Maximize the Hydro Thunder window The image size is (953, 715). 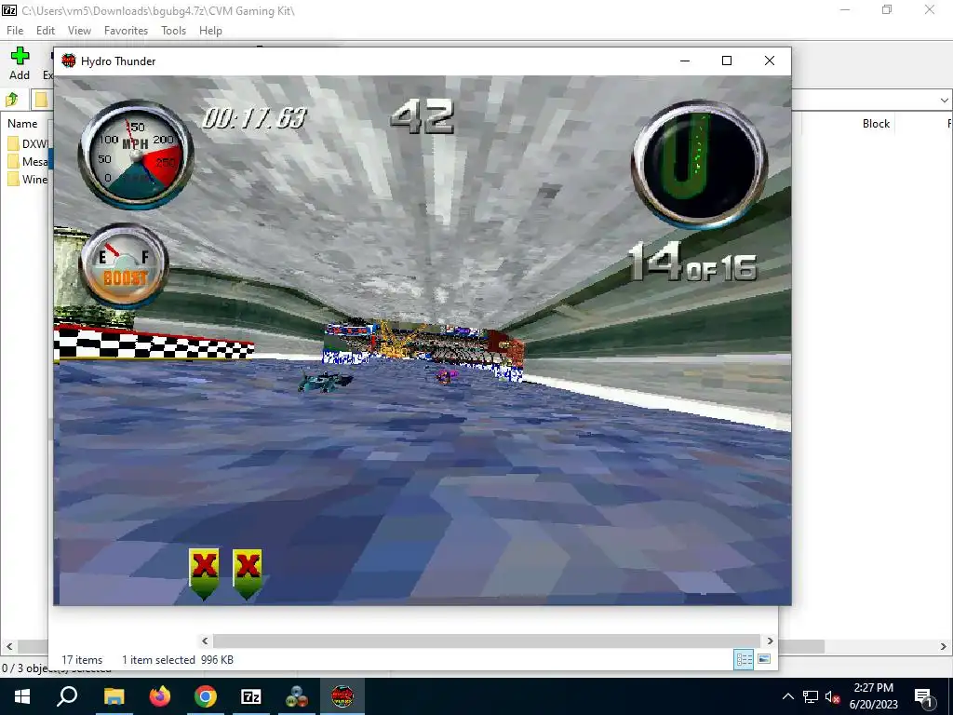point(726,61)
